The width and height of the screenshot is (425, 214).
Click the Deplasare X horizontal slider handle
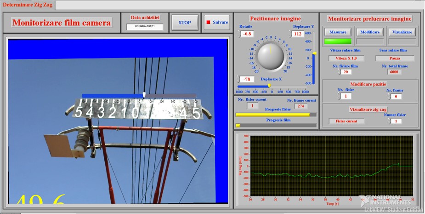pyautogui.click(x=269, y=86)
